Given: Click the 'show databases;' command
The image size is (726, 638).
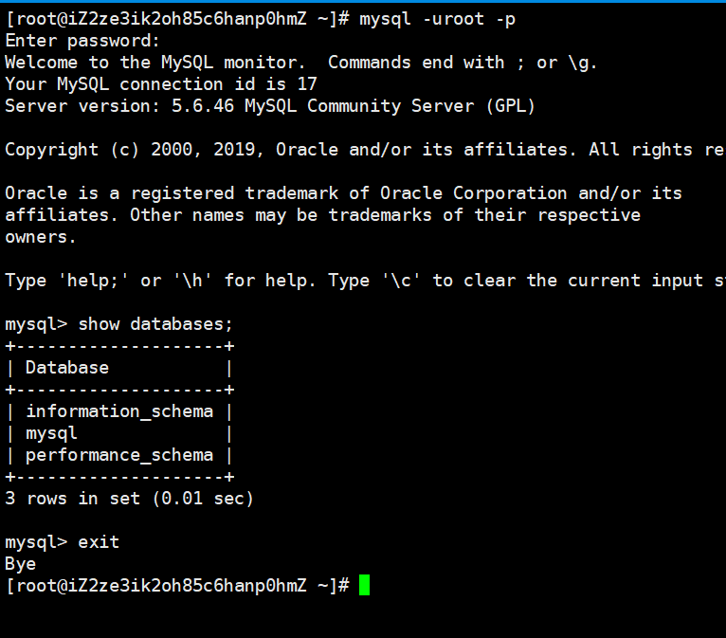Looking at the screenshot, I should point(155,324).
